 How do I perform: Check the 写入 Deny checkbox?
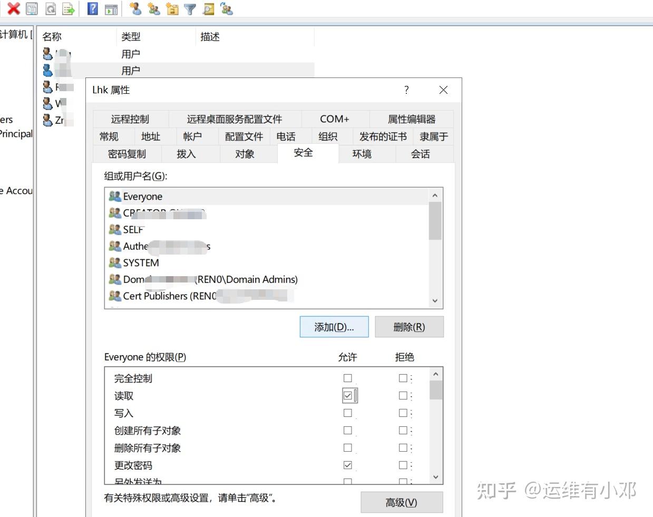pyautogui.click(x=402, y=413)
